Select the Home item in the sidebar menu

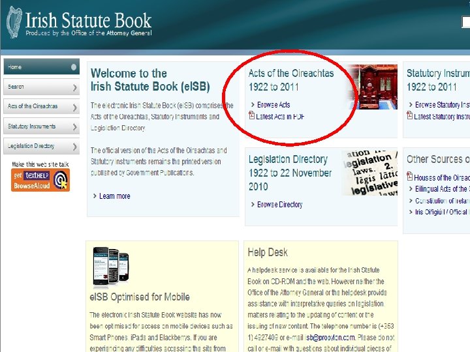point(41,66)
